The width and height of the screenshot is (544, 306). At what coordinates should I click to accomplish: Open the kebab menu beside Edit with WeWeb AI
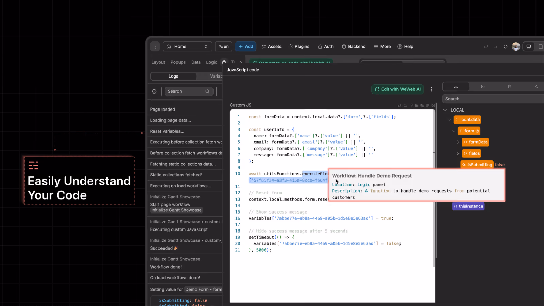point(431,89)
